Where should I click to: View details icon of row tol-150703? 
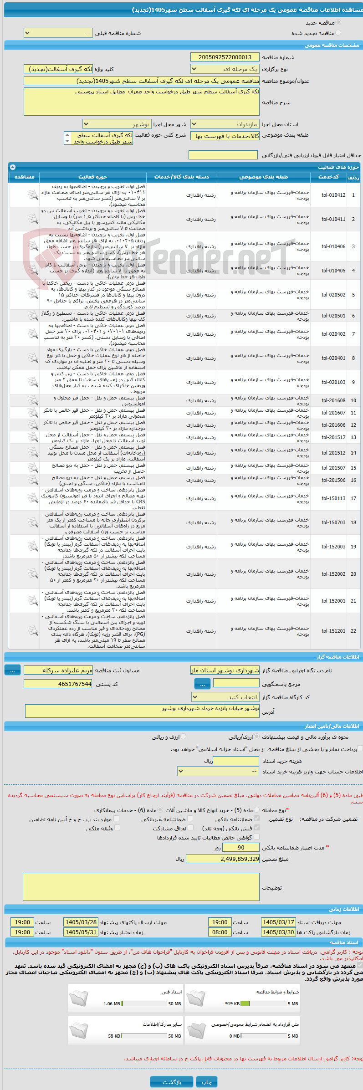32,523
